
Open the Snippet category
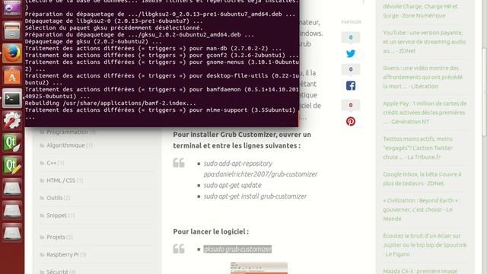[x=56, y=215]
